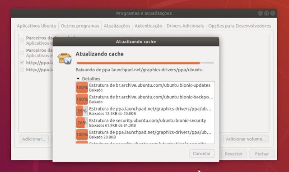
Task: Switch to the Autenticação tab
Action: click(148, 26)
